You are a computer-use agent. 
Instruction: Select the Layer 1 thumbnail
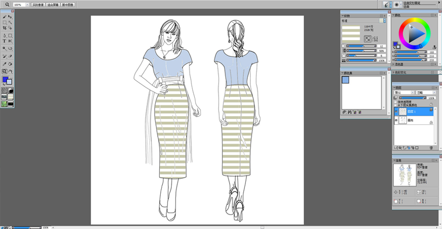403,111
